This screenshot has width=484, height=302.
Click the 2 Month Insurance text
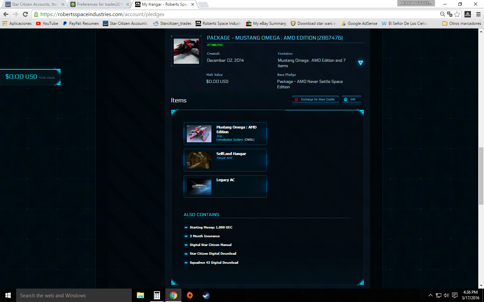[205, 236]
